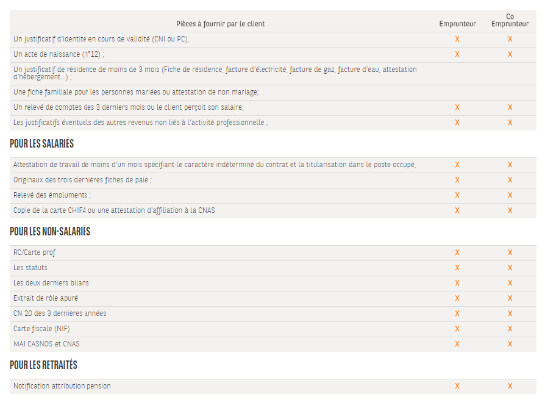The width and height of the screenshot is (545, 408).
Task: Click Co Emprunteur X for attestation de travail
Action: pyautogui.click(x=510, y=165)
